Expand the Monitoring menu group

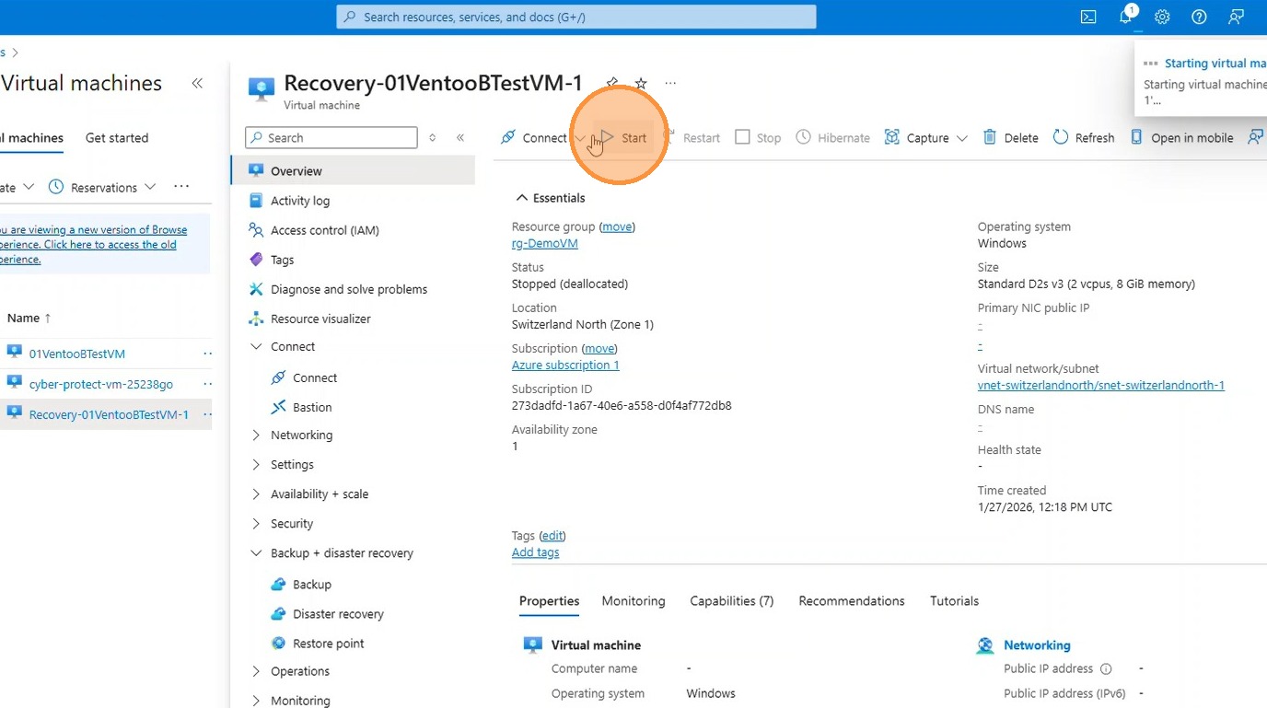coord(257,701)
